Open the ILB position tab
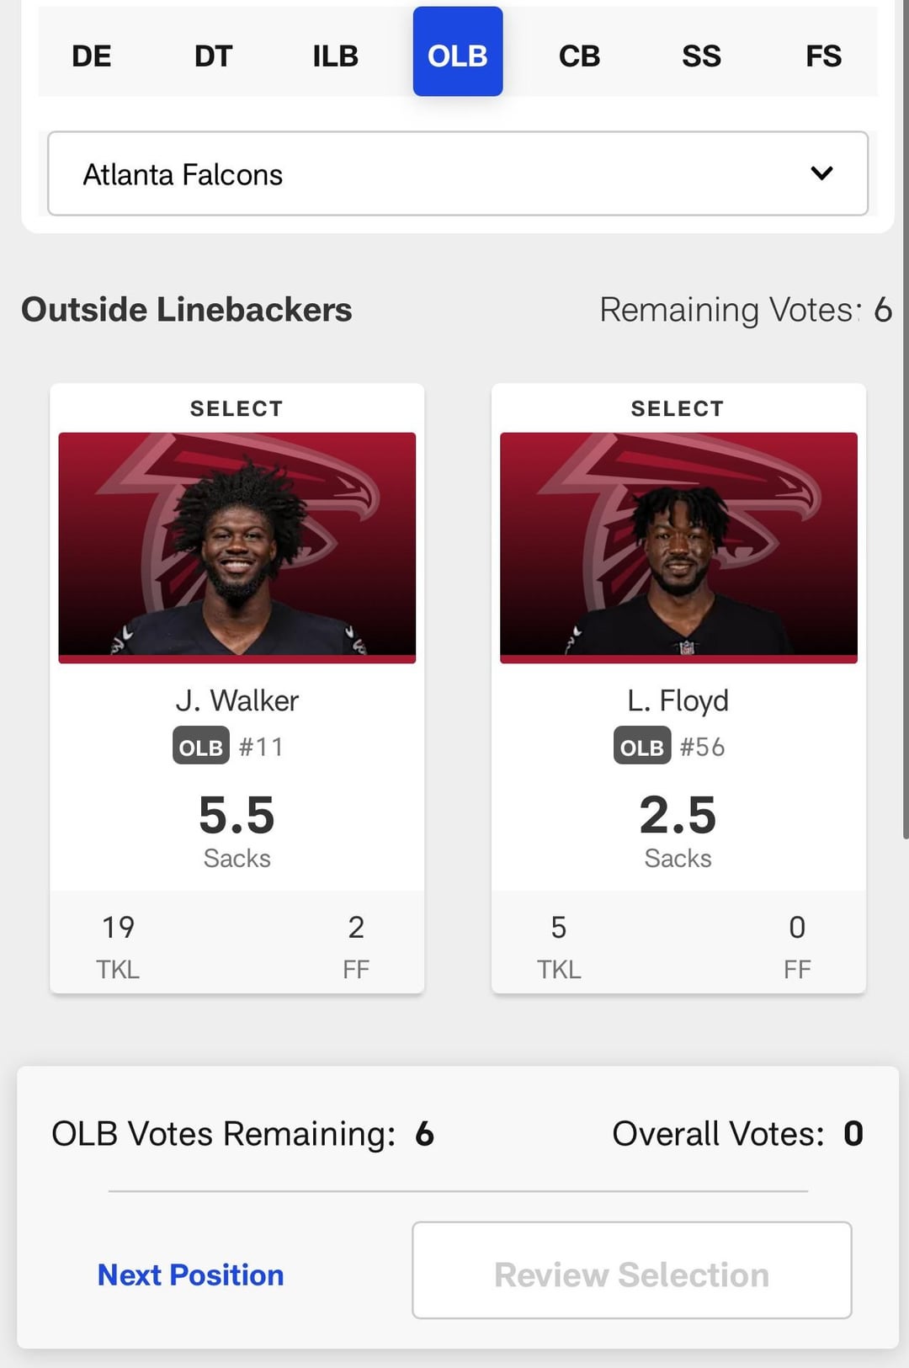 (x=335, y=56)
